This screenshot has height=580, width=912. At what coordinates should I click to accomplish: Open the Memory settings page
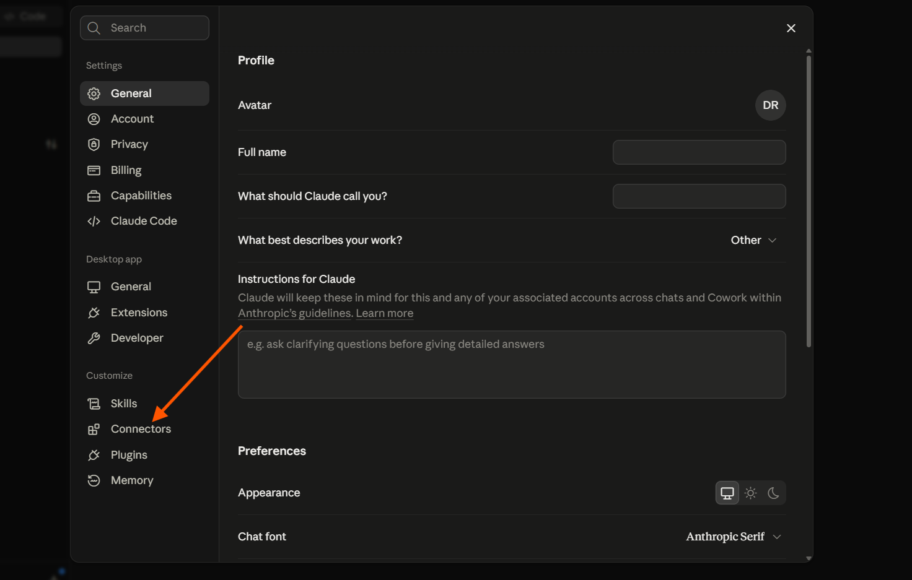[x=144, y=480]
